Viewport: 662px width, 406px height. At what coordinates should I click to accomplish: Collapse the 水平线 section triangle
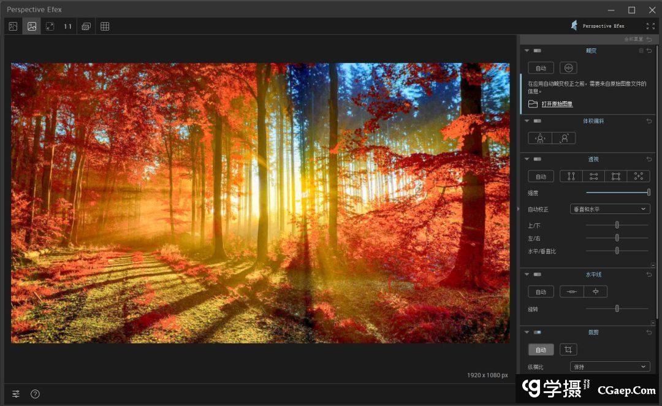click(527, 275)
